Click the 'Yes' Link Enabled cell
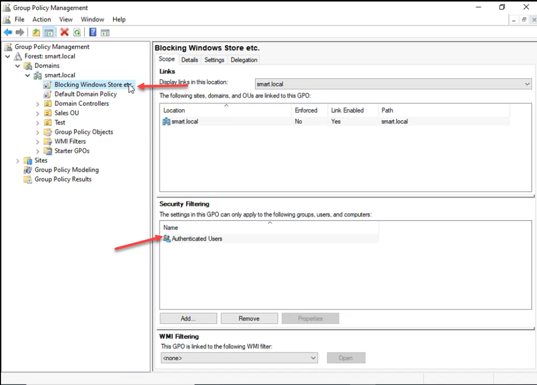 pyautogui.click(x=336, y=121)
